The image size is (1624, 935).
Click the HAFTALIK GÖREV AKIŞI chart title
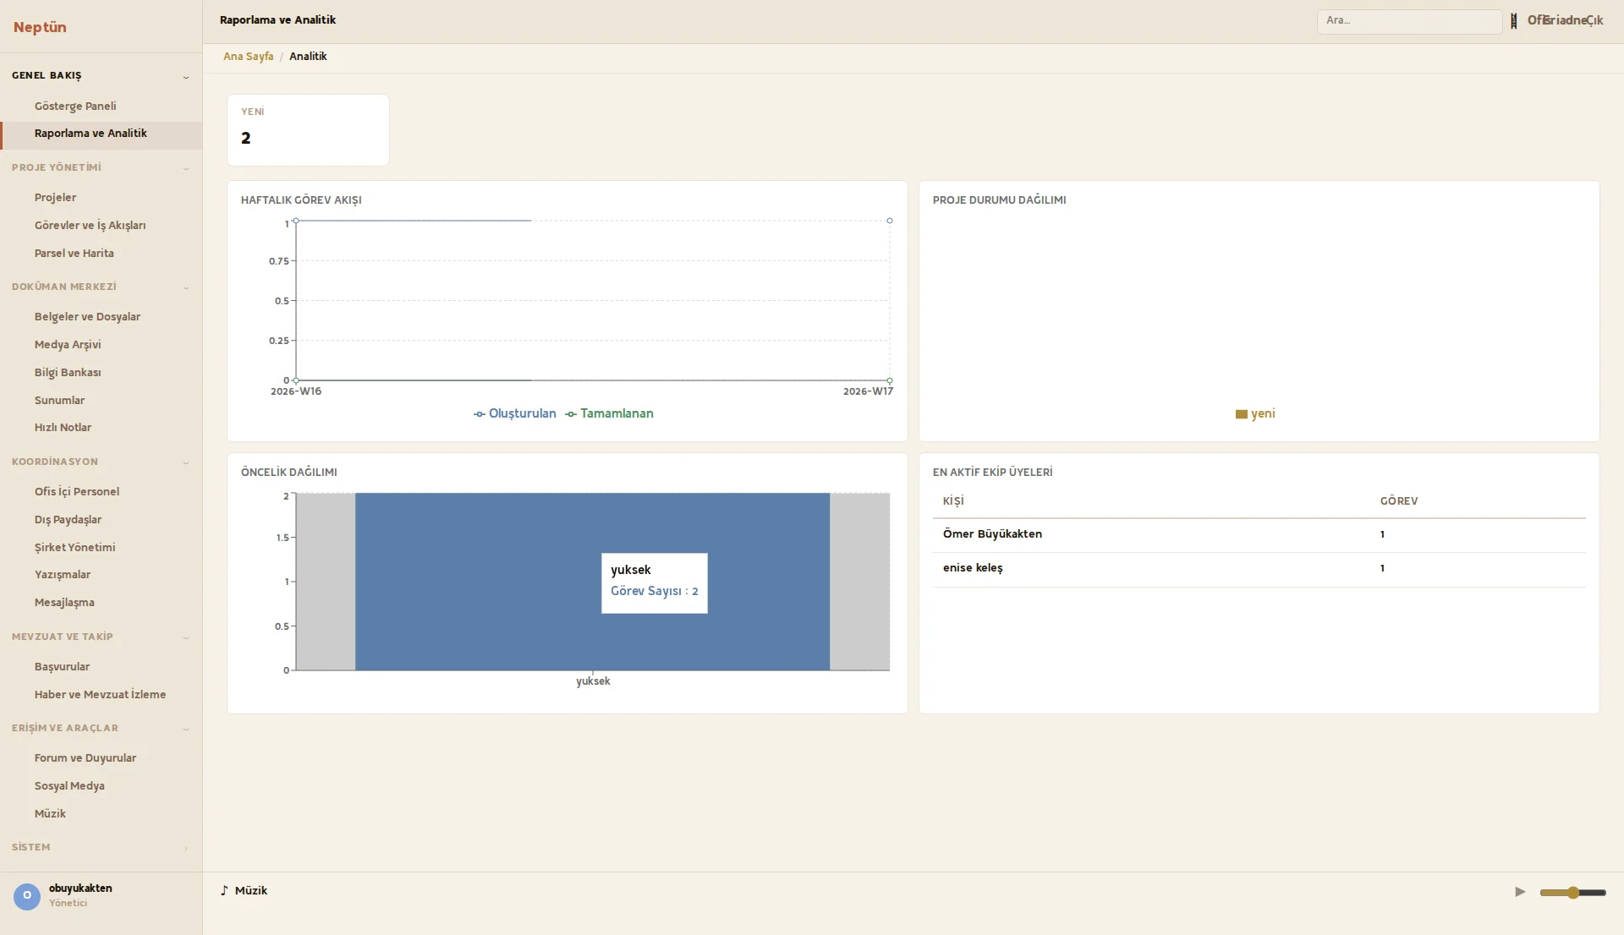(x=301, y=200)
